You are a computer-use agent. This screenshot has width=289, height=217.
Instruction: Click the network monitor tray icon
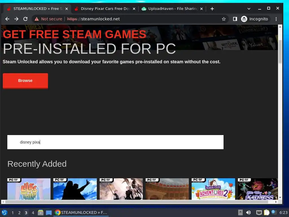pyautogui.click(x=259, y=212)
